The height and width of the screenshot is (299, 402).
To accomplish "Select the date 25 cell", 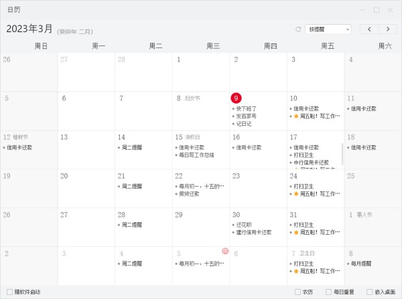I will (x=373, y=189).
